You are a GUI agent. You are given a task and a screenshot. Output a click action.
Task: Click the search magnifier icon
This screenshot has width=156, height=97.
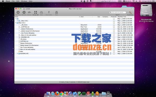(x=110, y=12)
